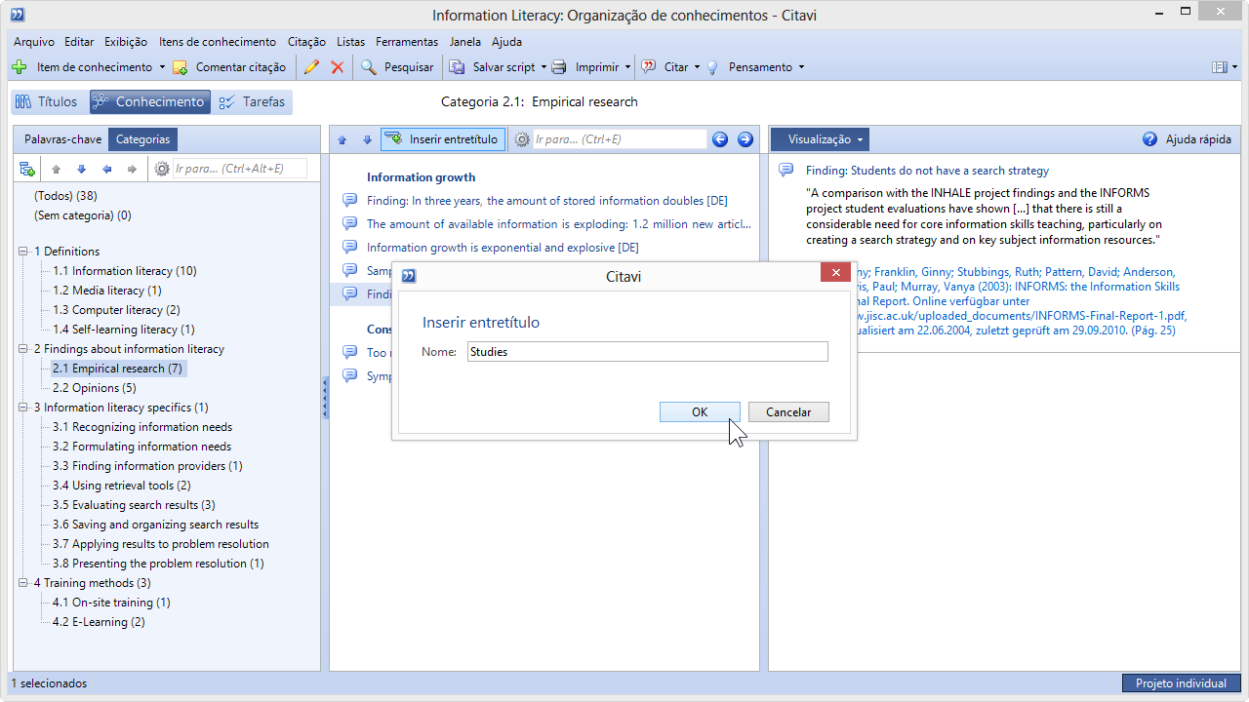
Task: Click the green plus Item de conhecimento icon
Action: pyautogui.click(x=19, y=67)
